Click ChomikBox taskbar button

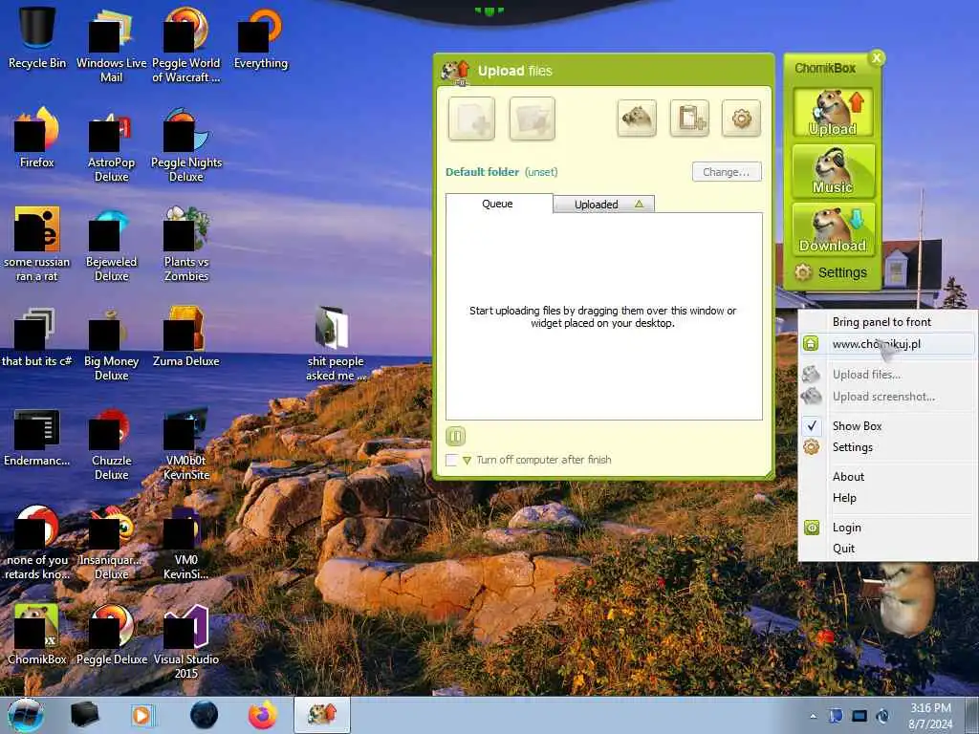coord(322,715)
